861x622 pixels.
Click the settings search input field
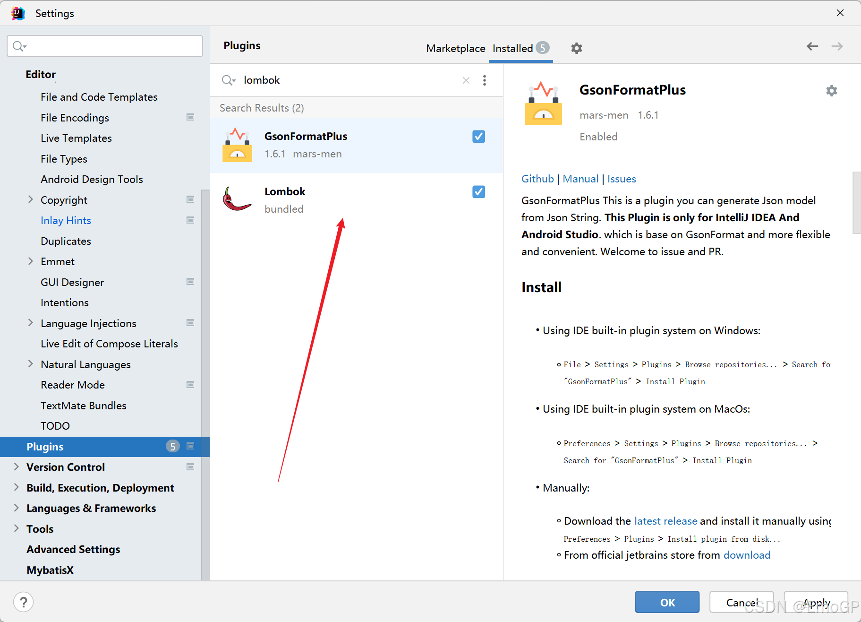click(105, 46)
